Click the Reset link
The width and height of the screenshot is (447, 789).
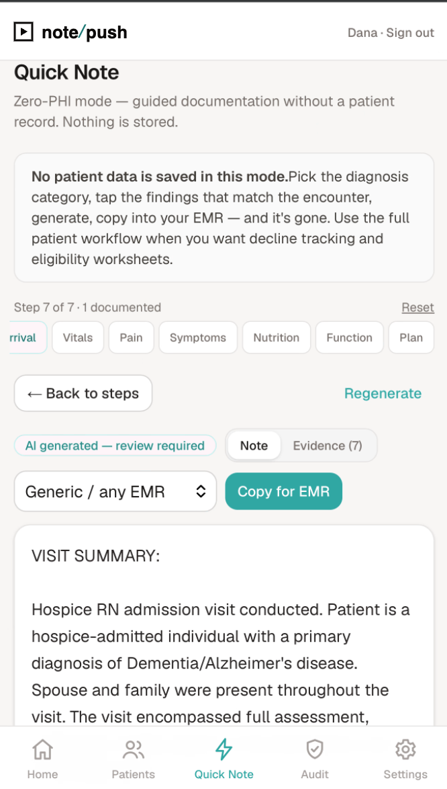(418, 307)
